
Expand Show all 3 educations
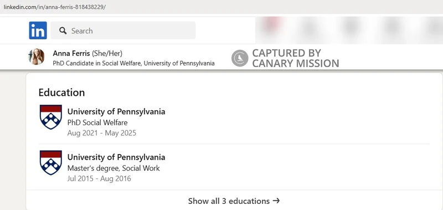pos(234,201)
